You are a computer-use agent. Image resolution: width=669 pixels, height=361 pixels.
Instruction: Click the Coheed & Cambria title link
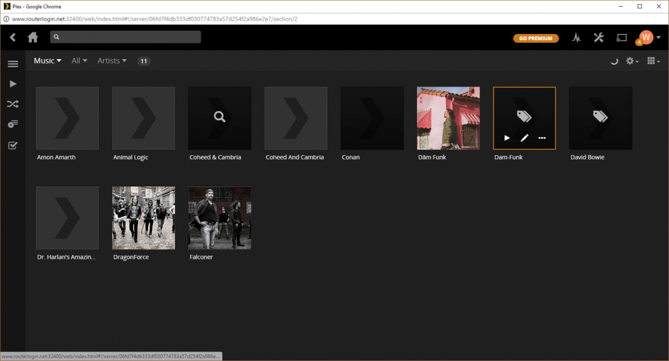[x=215, y=157]
